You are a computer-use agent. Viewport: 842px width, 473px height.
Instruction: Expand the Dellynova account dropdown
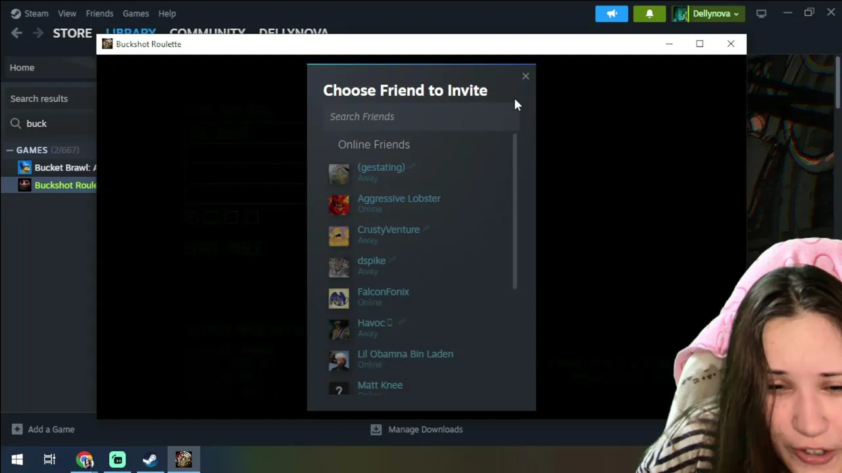pyautogui.click(x=708, y=13)
